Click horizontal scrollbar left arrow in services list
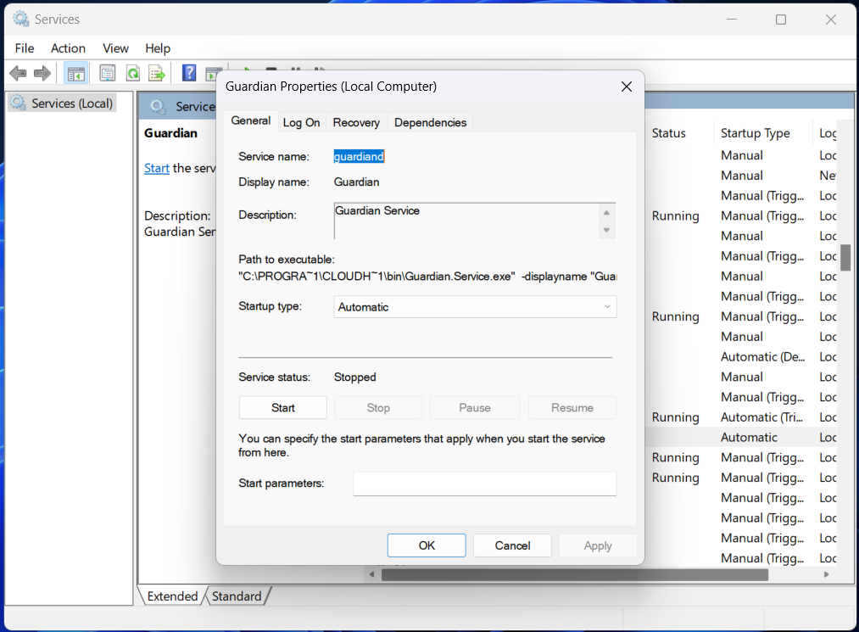 372,574
